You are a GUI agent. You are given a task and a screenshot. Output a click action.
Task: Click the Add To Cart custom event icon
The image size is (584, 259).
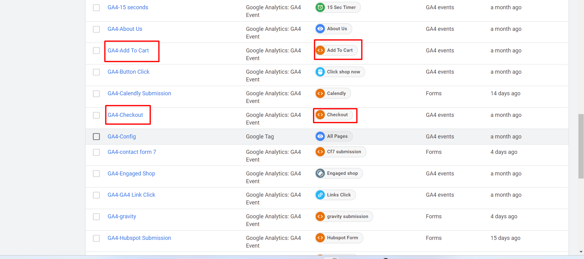pos(320,50)
